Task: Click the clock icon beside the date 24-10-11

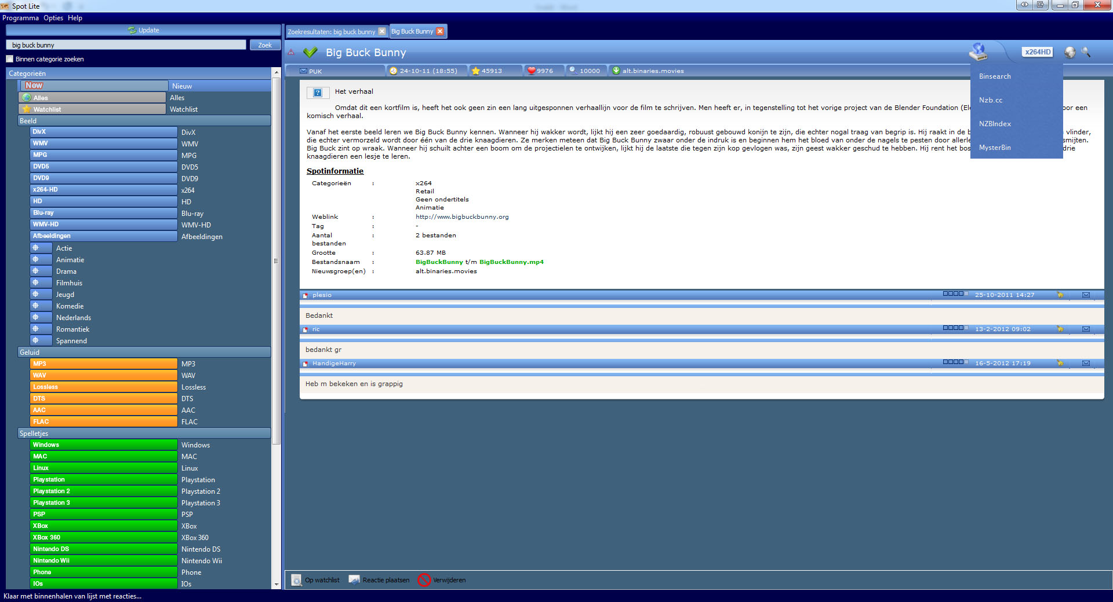Action: click(394, 71)
